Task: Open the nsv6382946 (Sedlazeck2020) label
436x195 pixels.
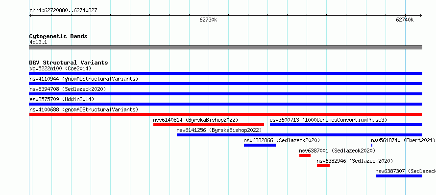Action: point(355,161)
